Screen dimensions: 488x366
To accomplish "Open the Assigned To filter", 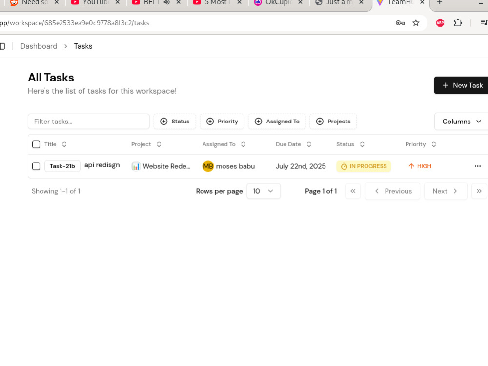I will coord(277,122).
